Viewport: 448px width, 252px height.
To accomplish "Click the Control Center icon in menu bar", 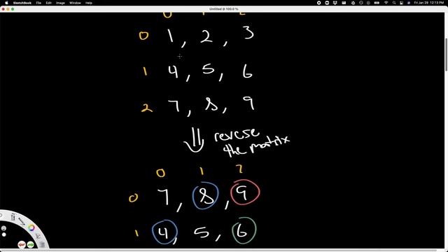I will [x=401, y=3].
